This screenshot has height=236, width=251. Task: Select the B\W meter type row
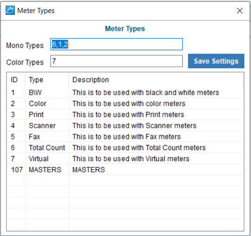pyautogui.click(x=125, y=92)
